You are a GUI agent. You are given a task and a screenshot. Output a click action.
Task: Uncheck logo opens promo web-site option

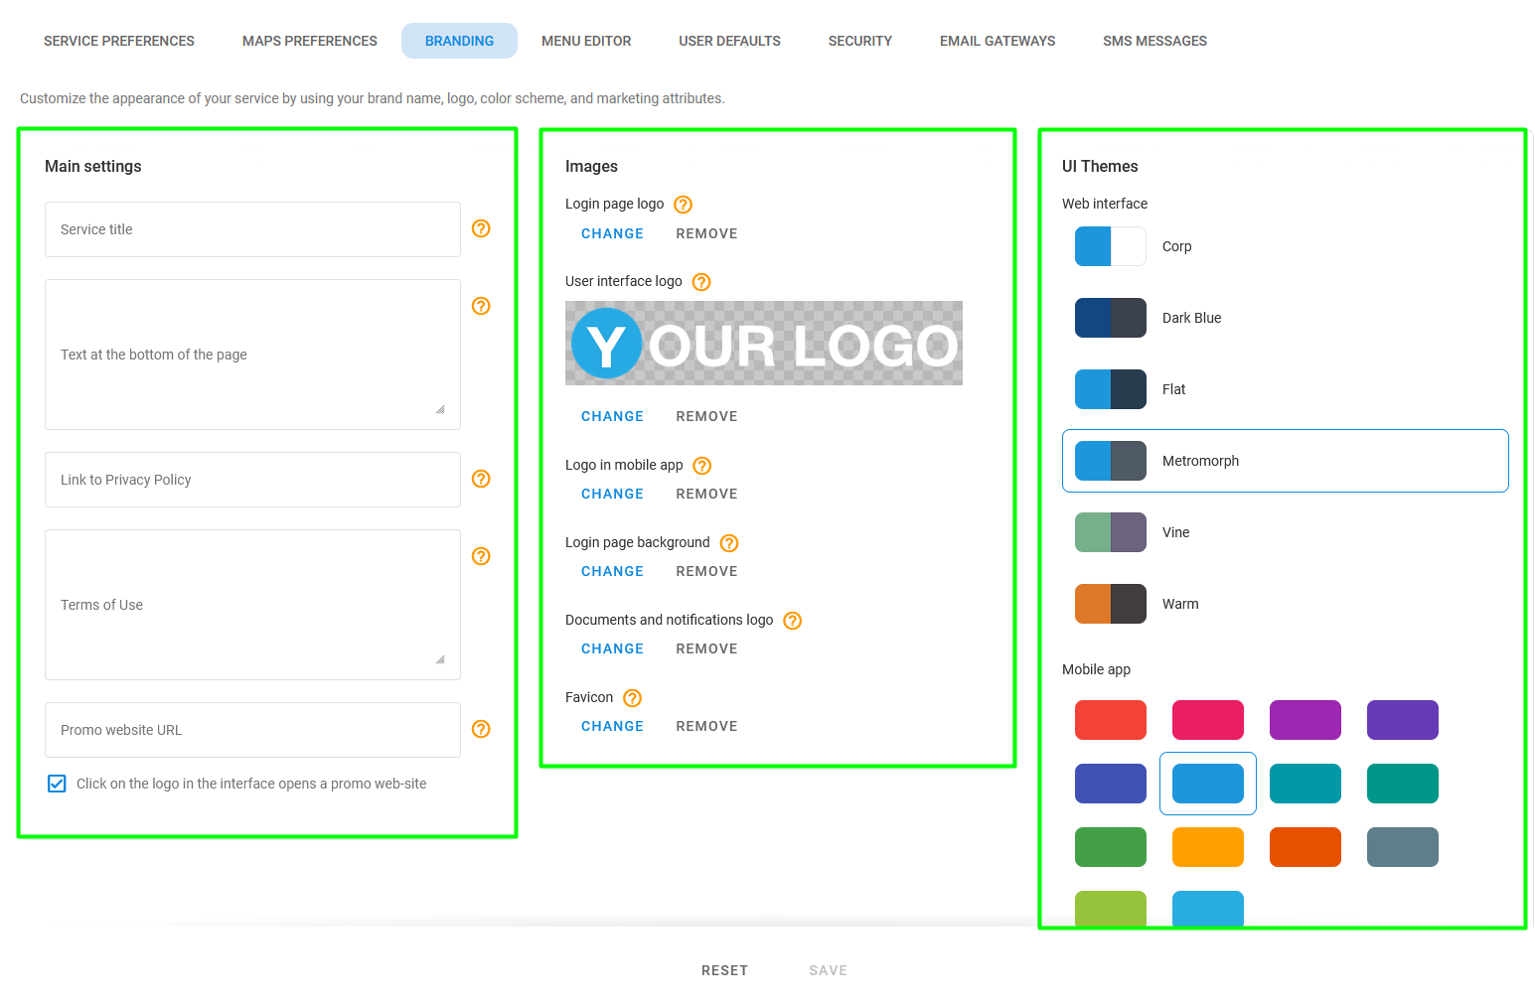pyautogui.click(x=57, y=784)
